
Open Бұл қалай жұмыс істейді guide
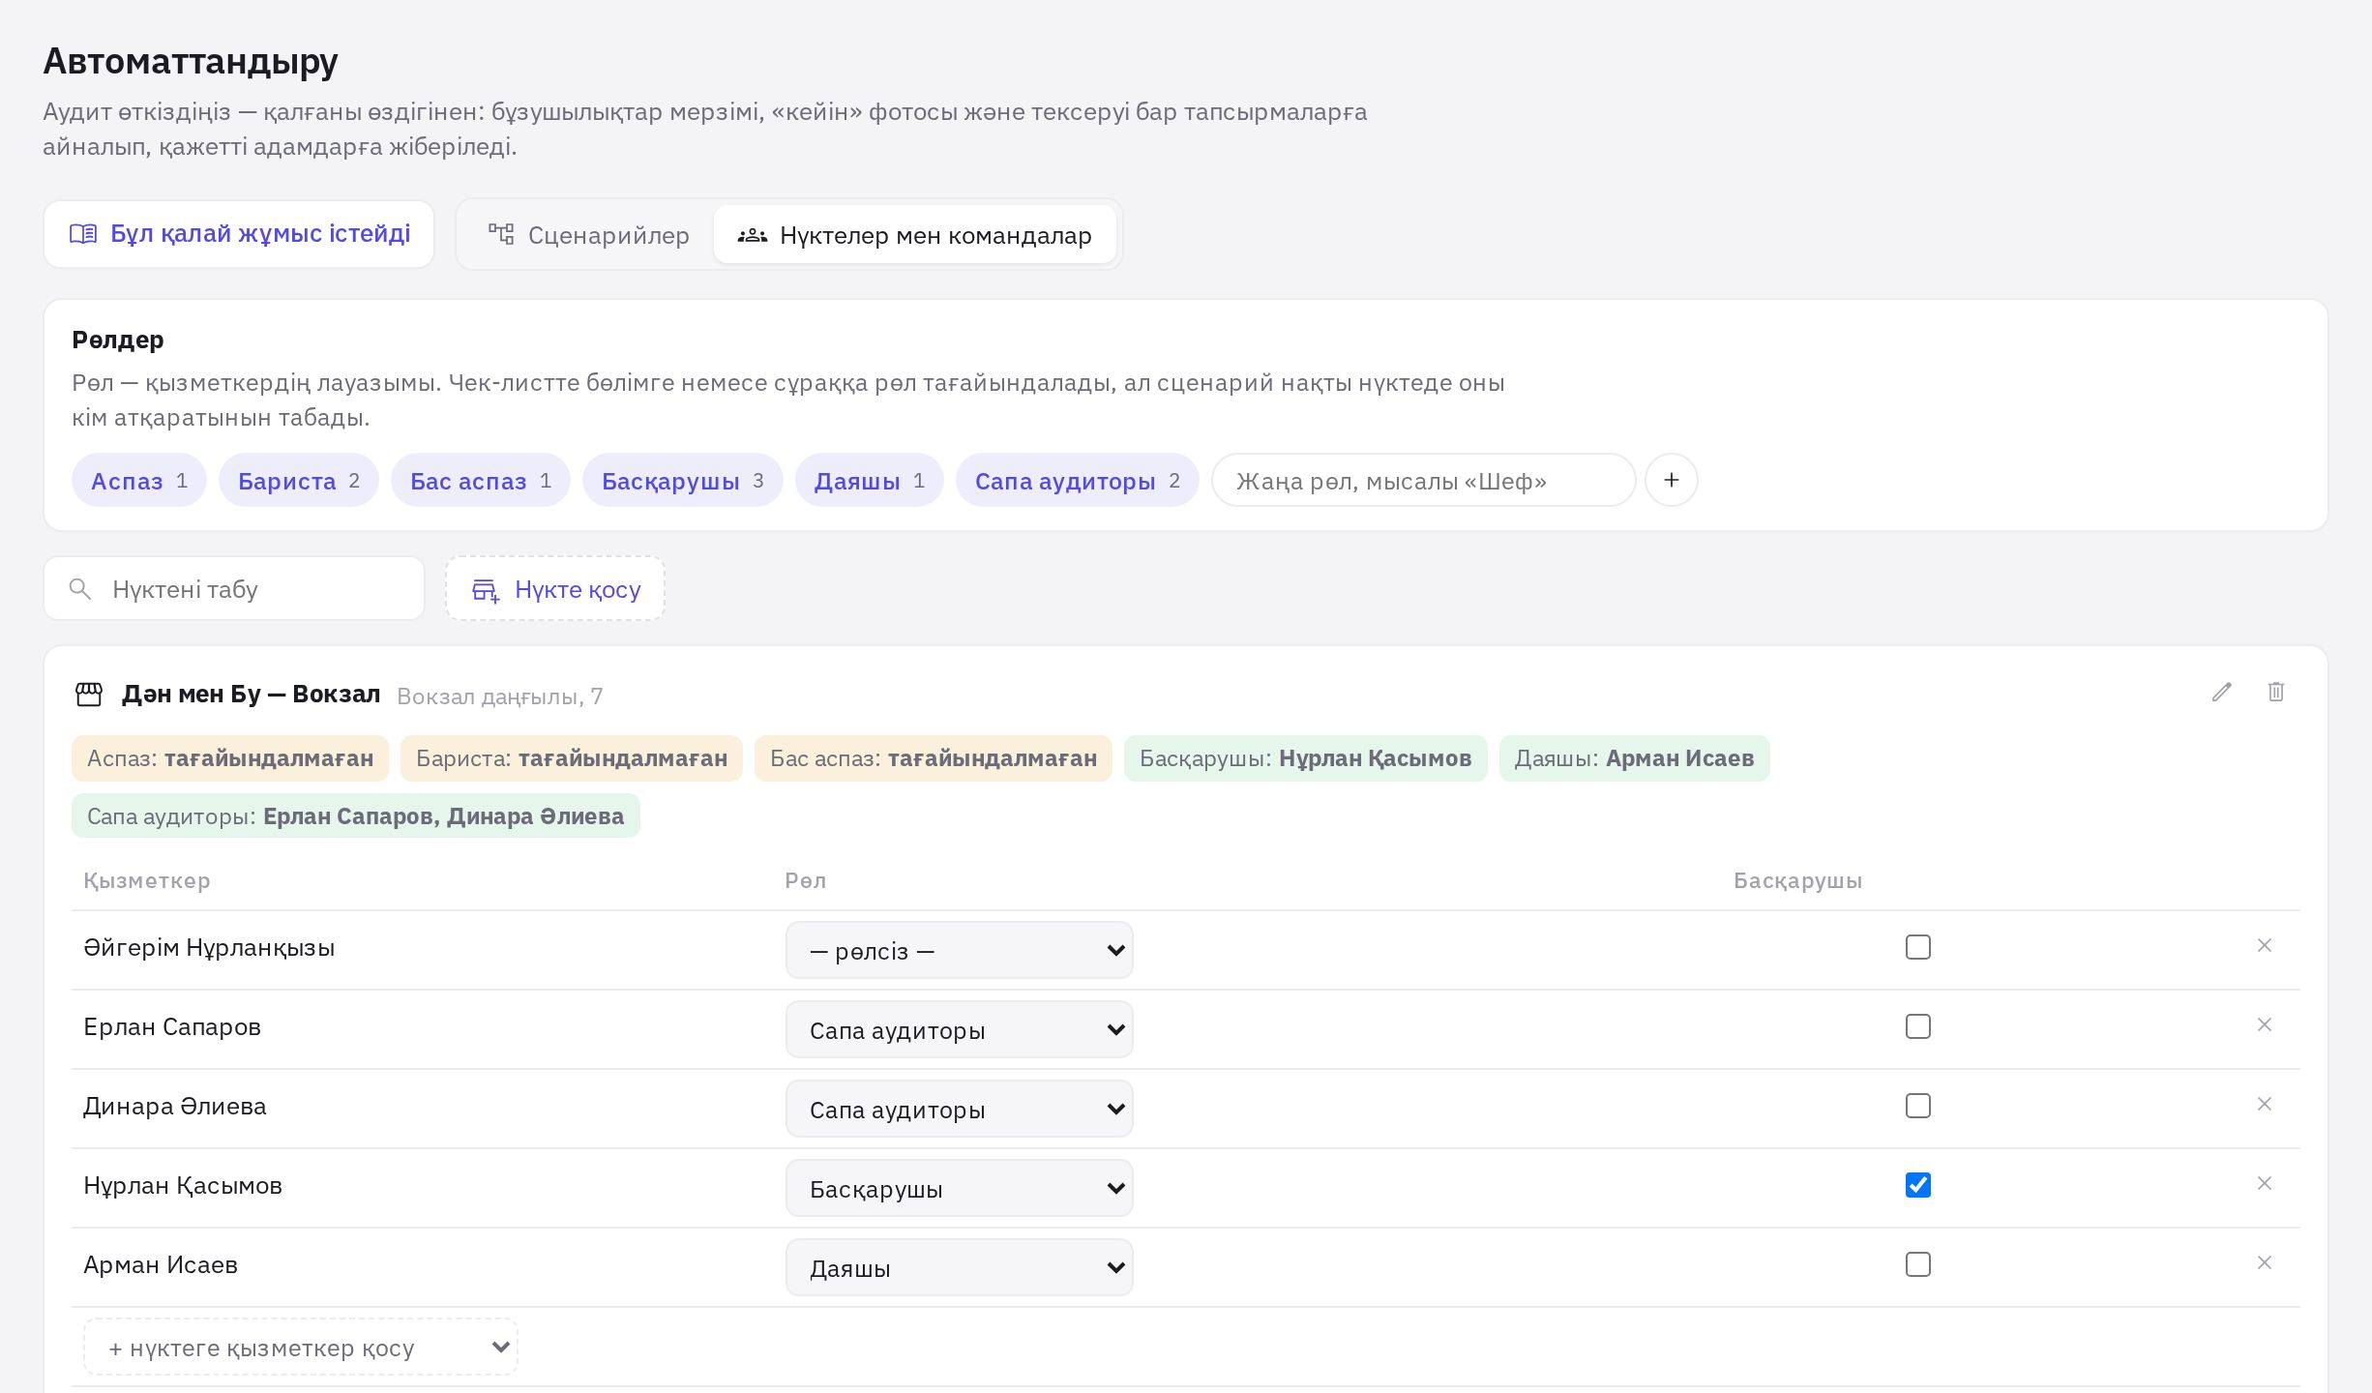(x=239, y=234)
